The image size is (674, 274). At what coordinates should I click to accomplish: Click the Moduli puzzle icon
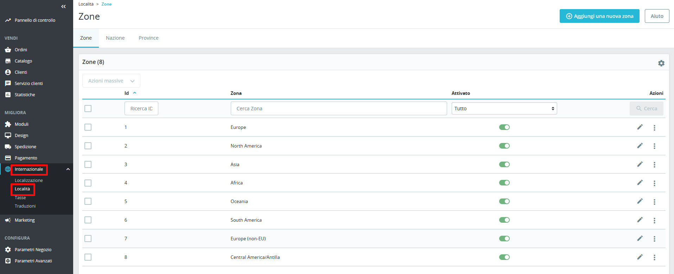[8, 124]
